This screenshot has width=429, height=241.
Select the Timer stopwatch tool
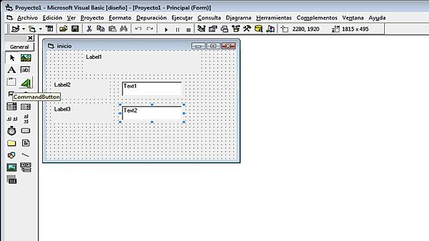[x=11, y=131]
